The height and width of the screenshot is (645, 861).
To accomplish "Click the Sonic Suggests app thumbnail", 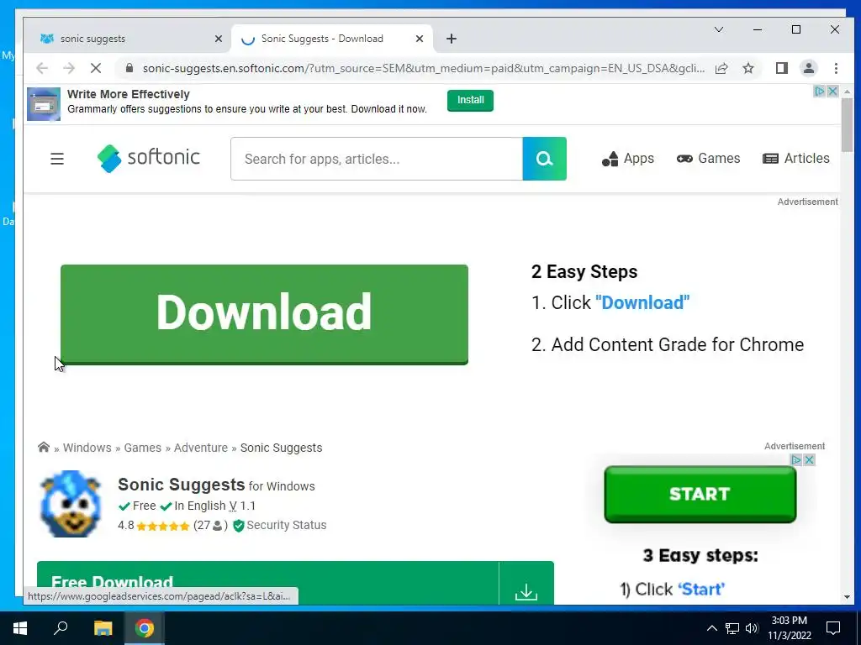I will point(71,504).
